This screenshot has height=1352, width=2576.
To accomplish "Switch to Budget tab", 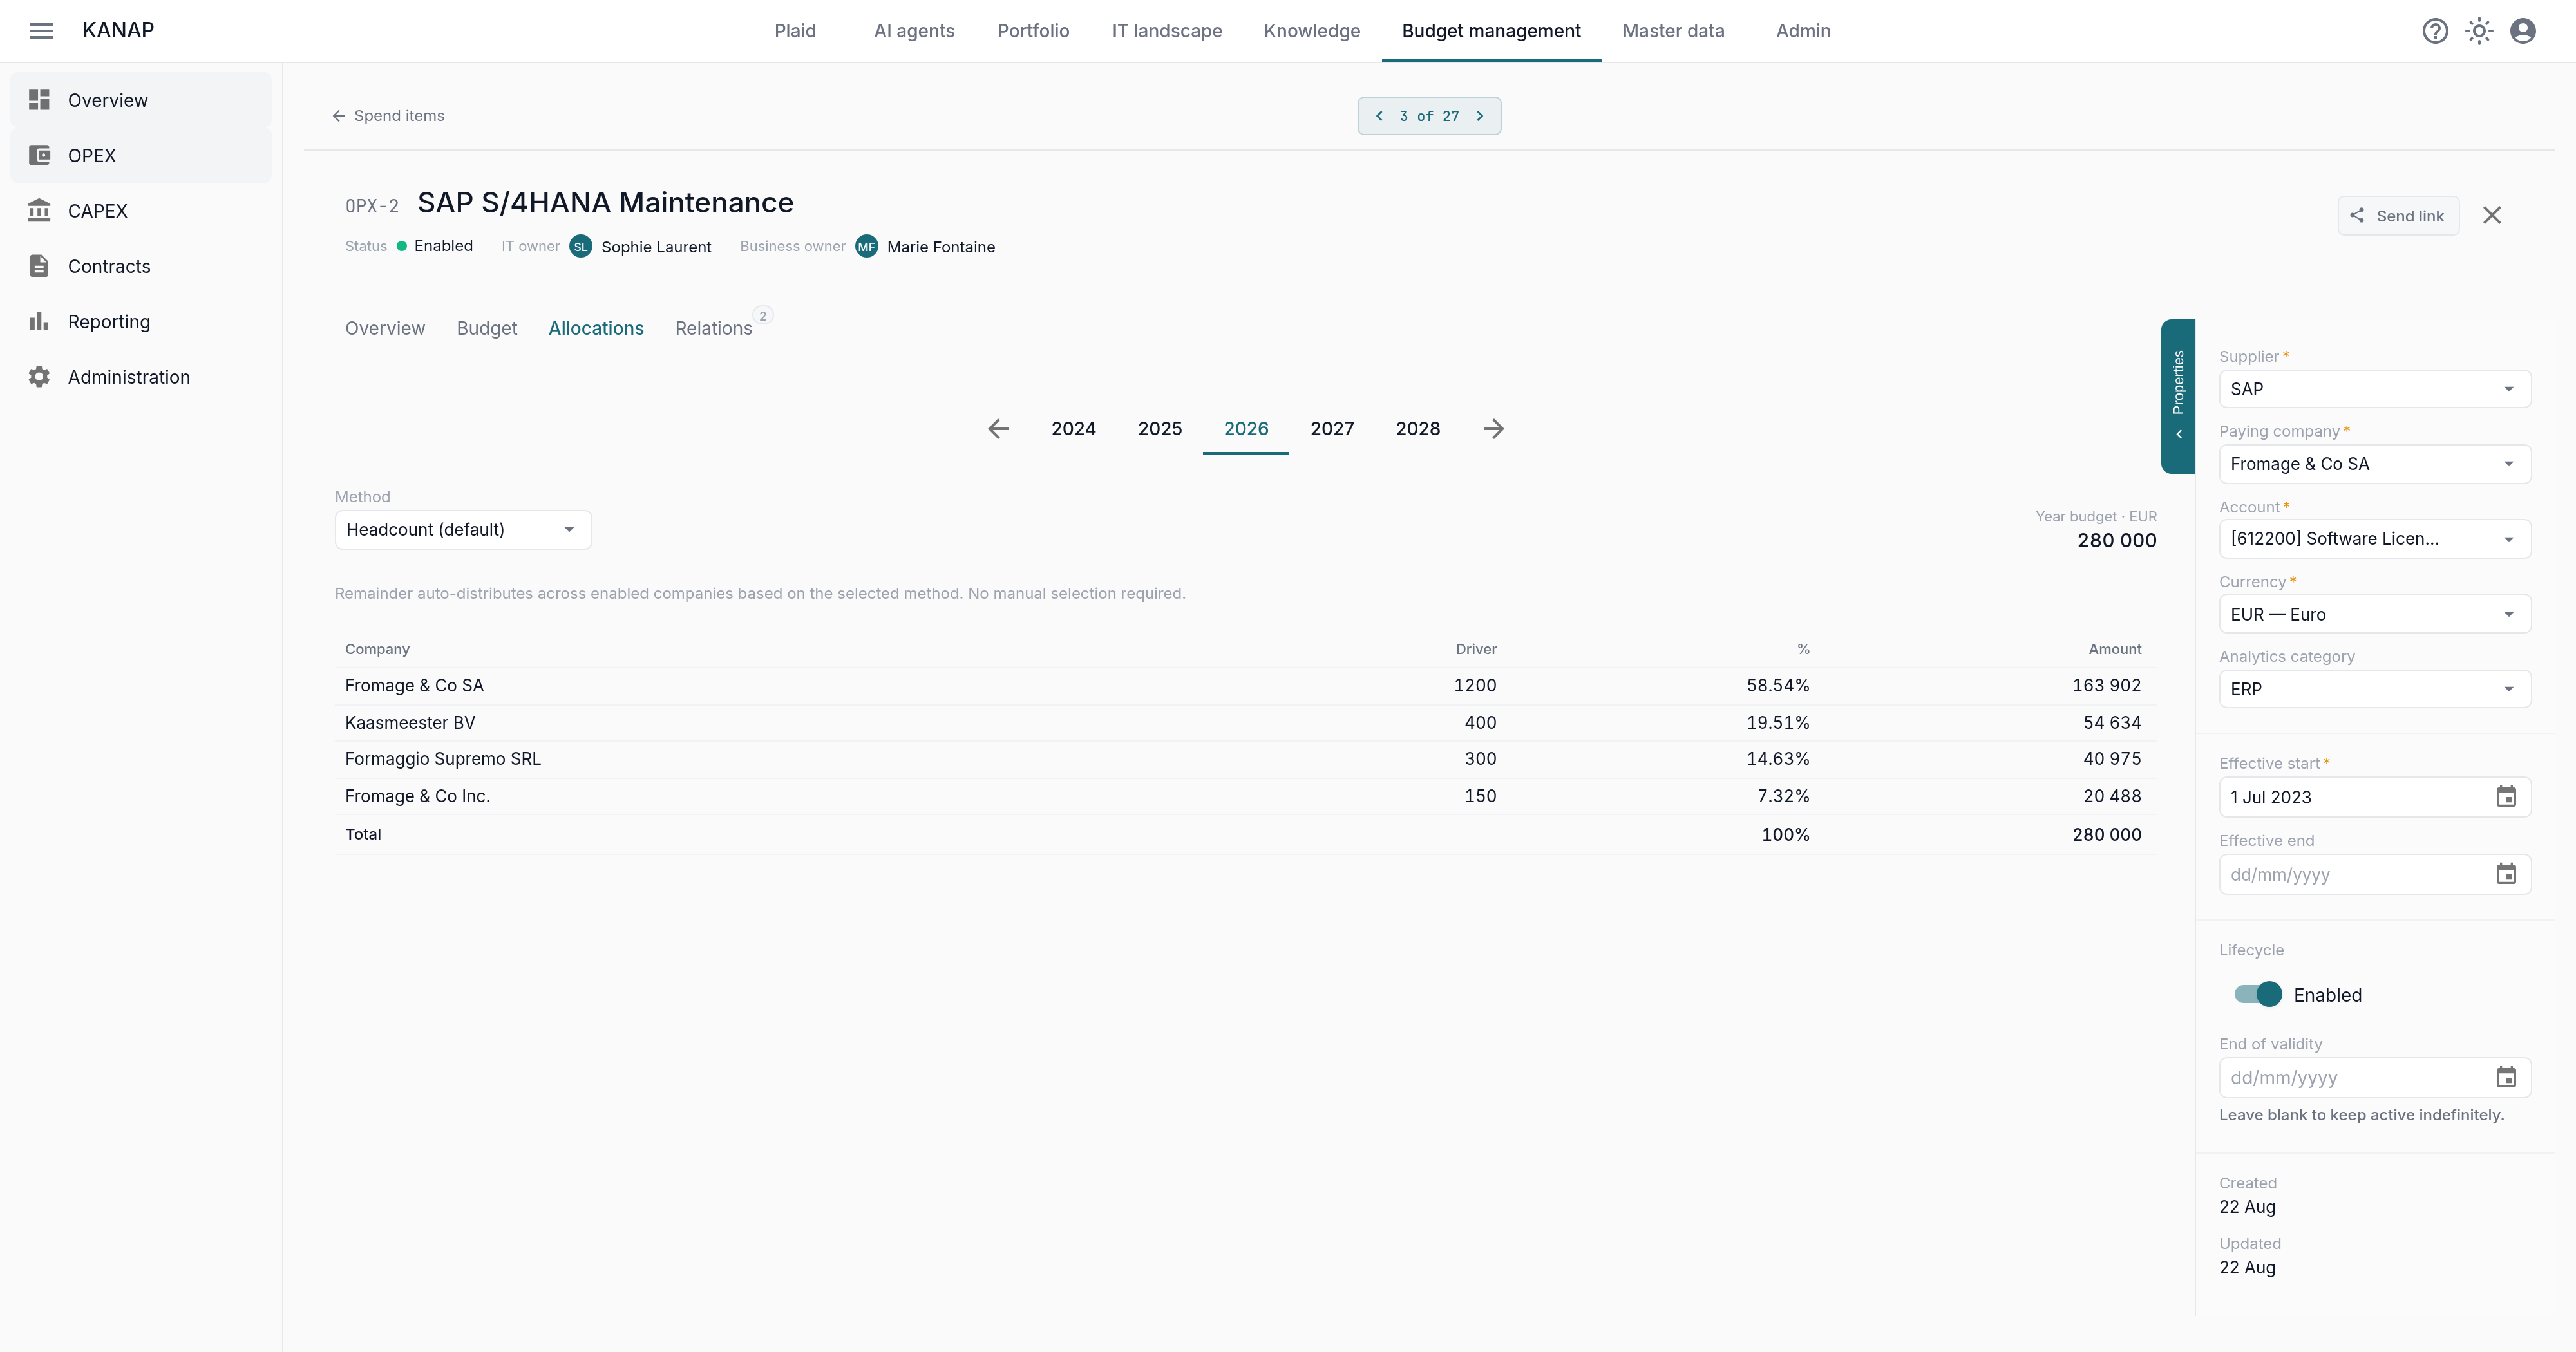I will (487, 328).
